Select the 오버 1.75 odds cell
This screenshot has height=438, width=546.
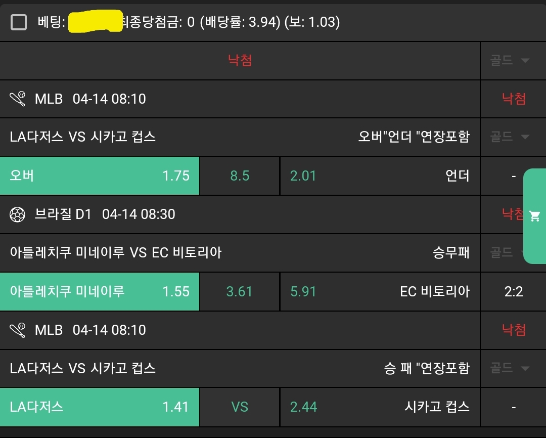pos(100,176)
